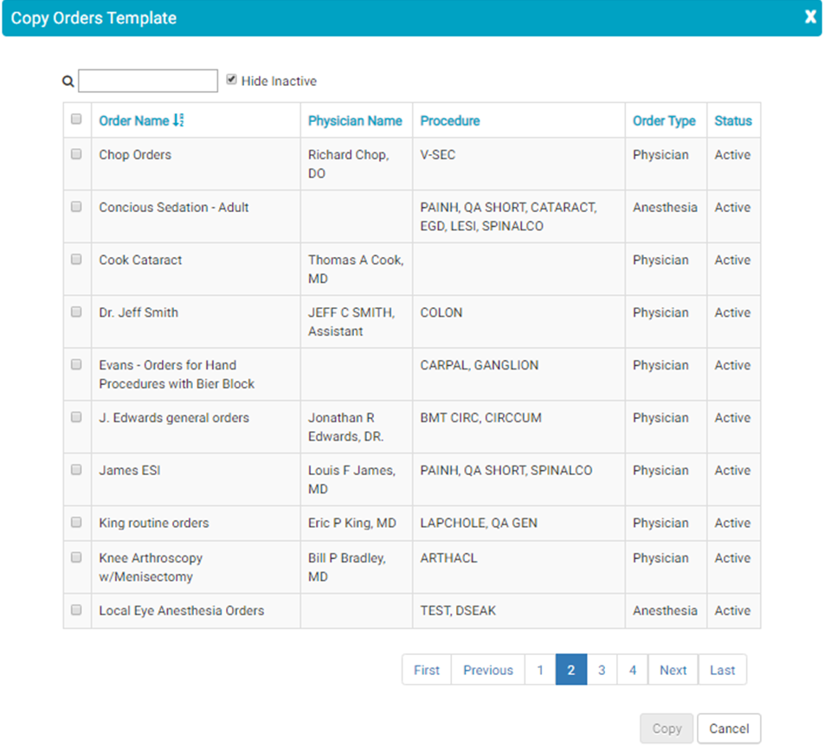Image resolution: width=825 pixels, height=746 pixels.
Task: Click the Cancel button
Action: [729, 729]
